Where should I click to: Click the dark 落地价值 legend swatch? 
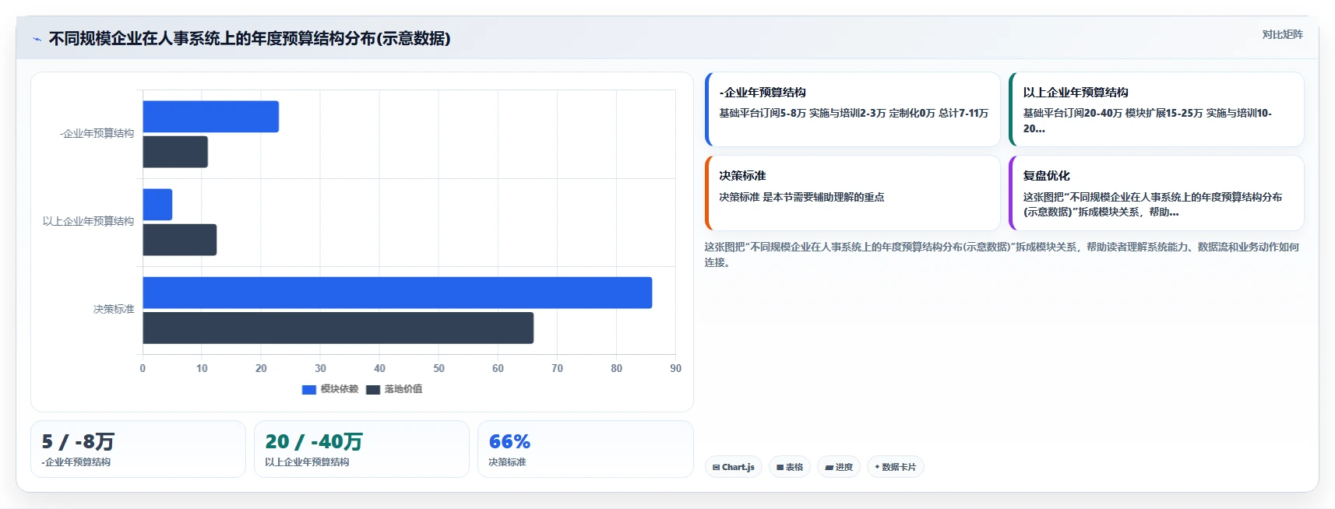click(x=373, y=390)
